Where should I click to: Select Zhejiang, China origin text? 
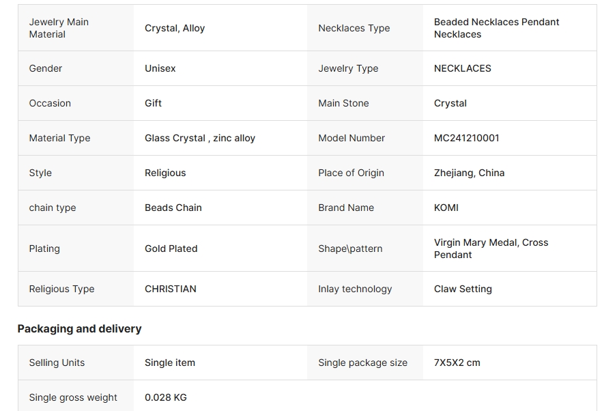tap(469, 173)
